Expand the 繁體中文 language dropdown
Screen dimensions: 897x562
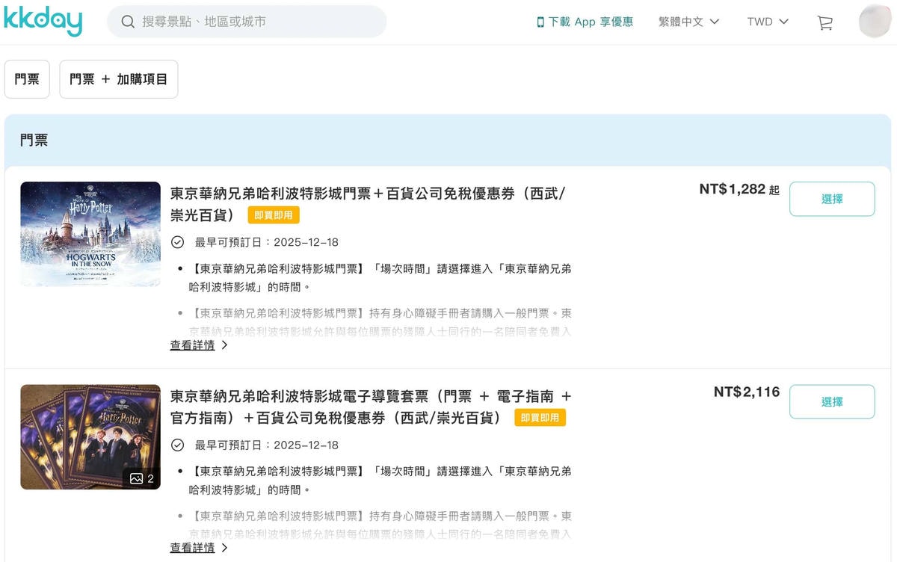[688, 22]
